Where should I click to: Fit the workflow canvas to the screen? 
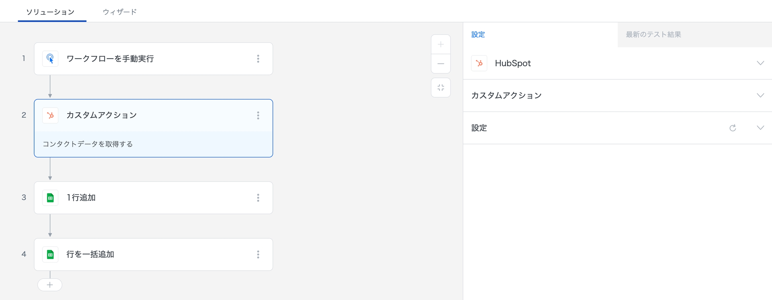pos(441,88)
